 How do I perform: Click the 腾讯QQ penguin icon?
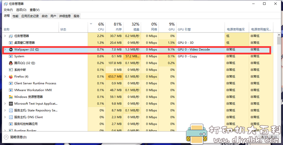tap(11, 63)
